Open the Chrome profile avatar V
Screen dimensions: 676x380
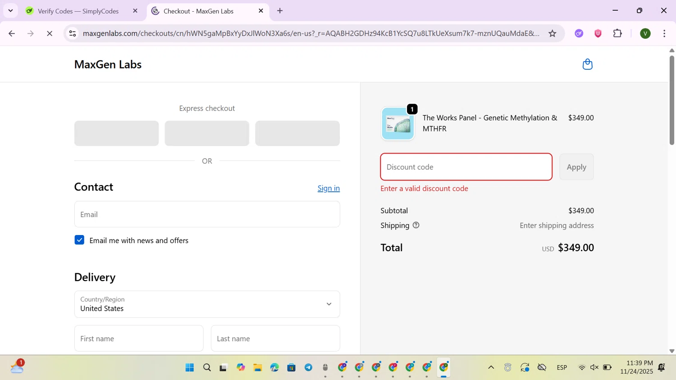click(645, 33)
